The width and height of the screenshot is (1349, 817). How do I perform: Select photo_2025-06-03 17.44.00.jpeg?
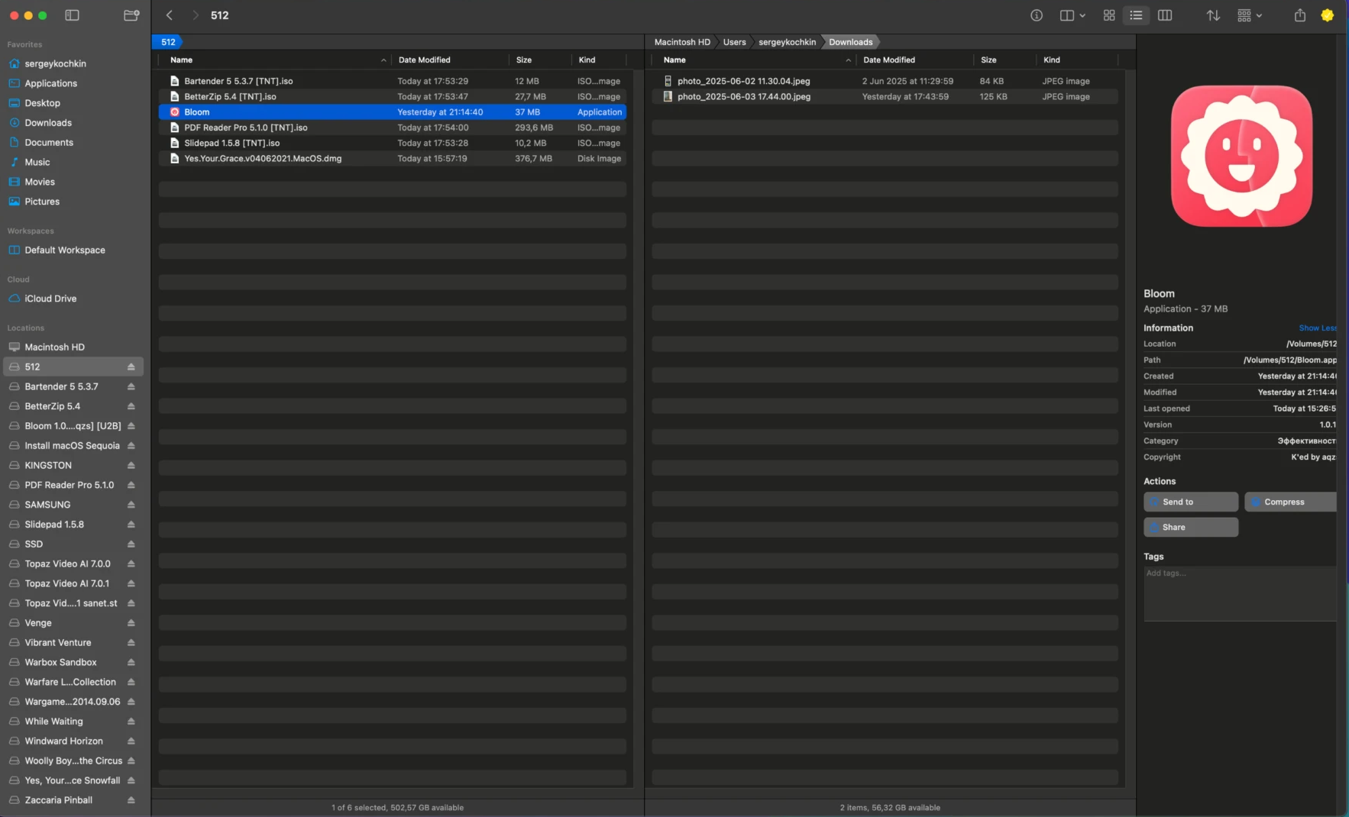[885, 96]
